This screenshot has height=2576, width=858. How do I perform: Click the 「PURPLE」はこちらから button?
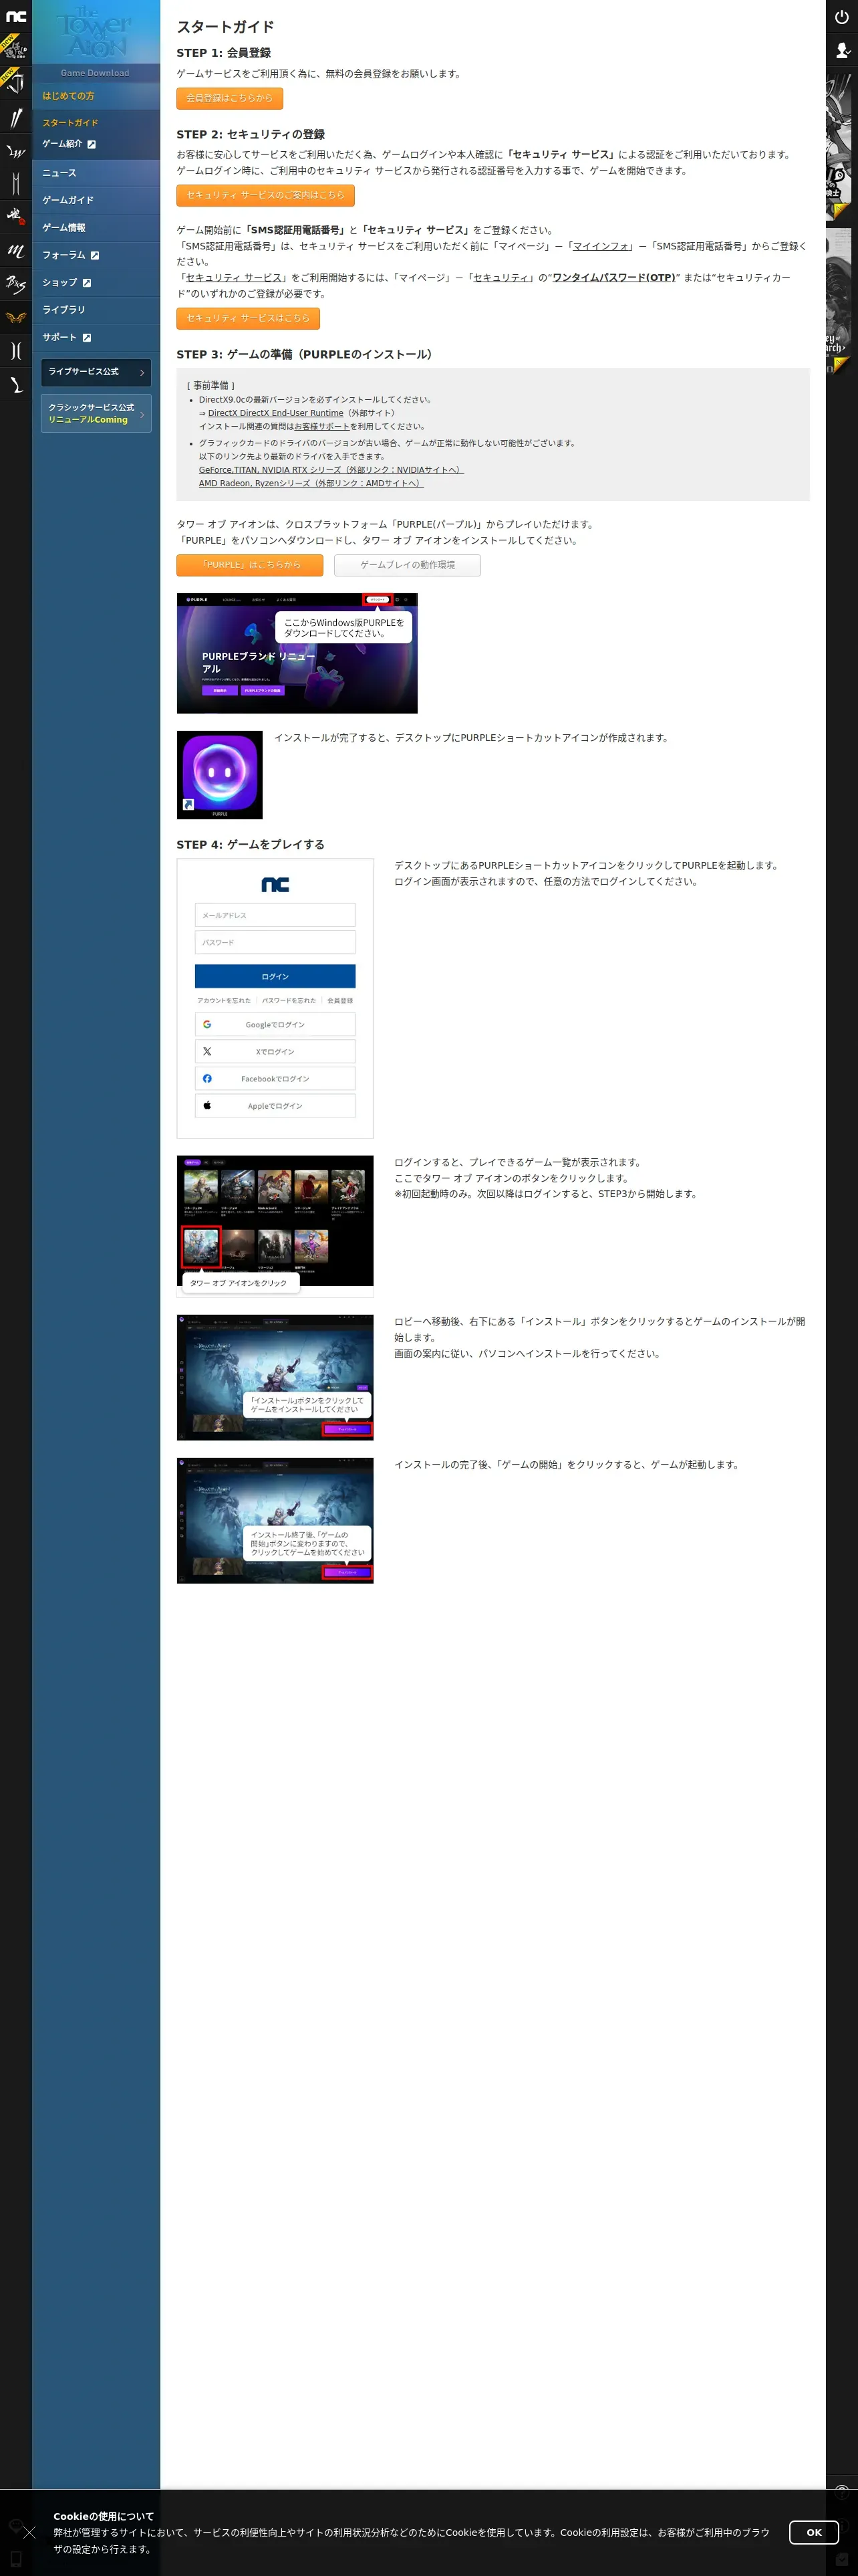point(250,565)
